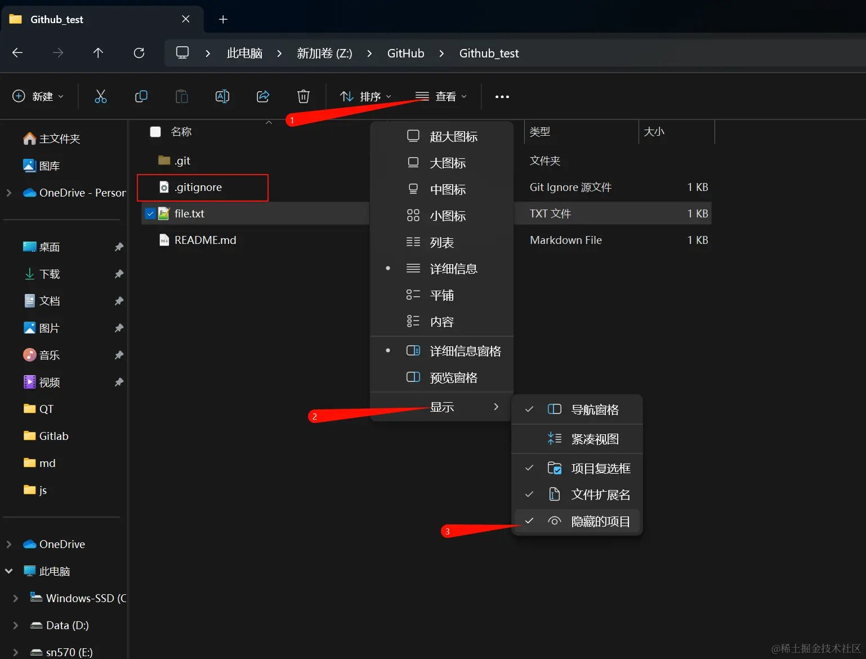This screenshot has height=659, width=866.
Task: Refresh the current folder
Action: coord(139,53)
